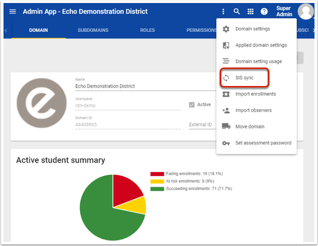Screen dimensions: 318x246
Task: Choose Move domain menu entry
Action: coord(250,126)
